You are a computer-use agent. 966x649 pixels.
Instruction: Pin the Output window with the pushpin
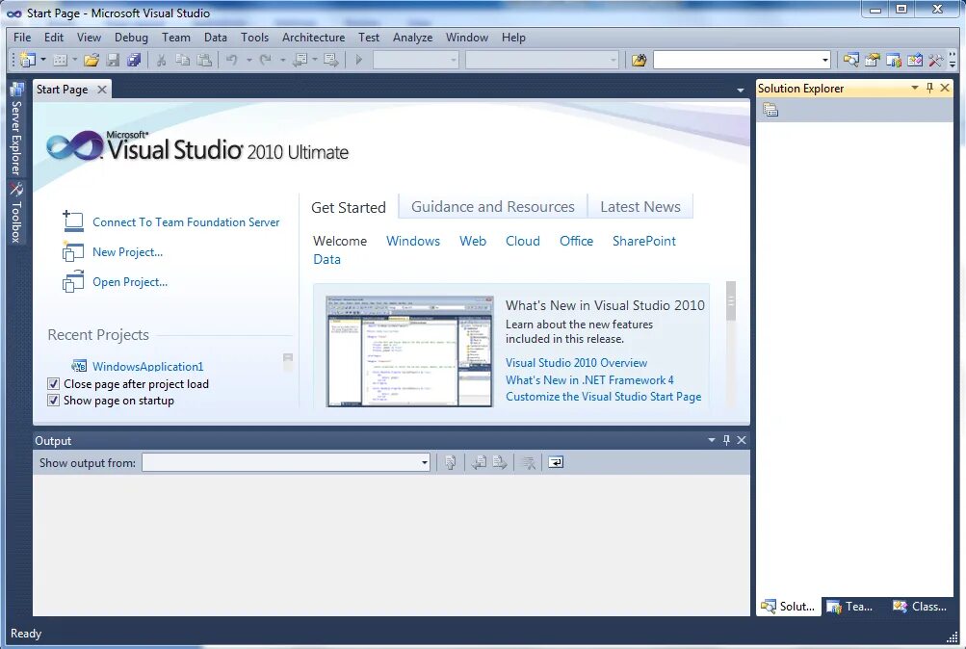(726, 439)
